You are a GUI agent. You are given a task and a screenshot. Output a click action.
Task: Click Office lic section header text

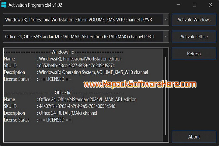pyautogui.click(x=63, y=93)
